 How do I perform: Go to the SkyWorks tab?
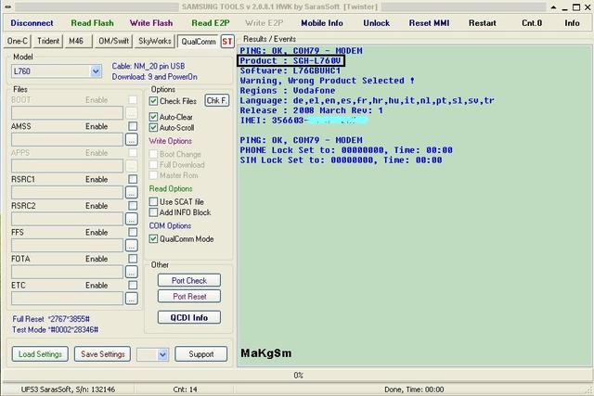click(x=155, y=41)
